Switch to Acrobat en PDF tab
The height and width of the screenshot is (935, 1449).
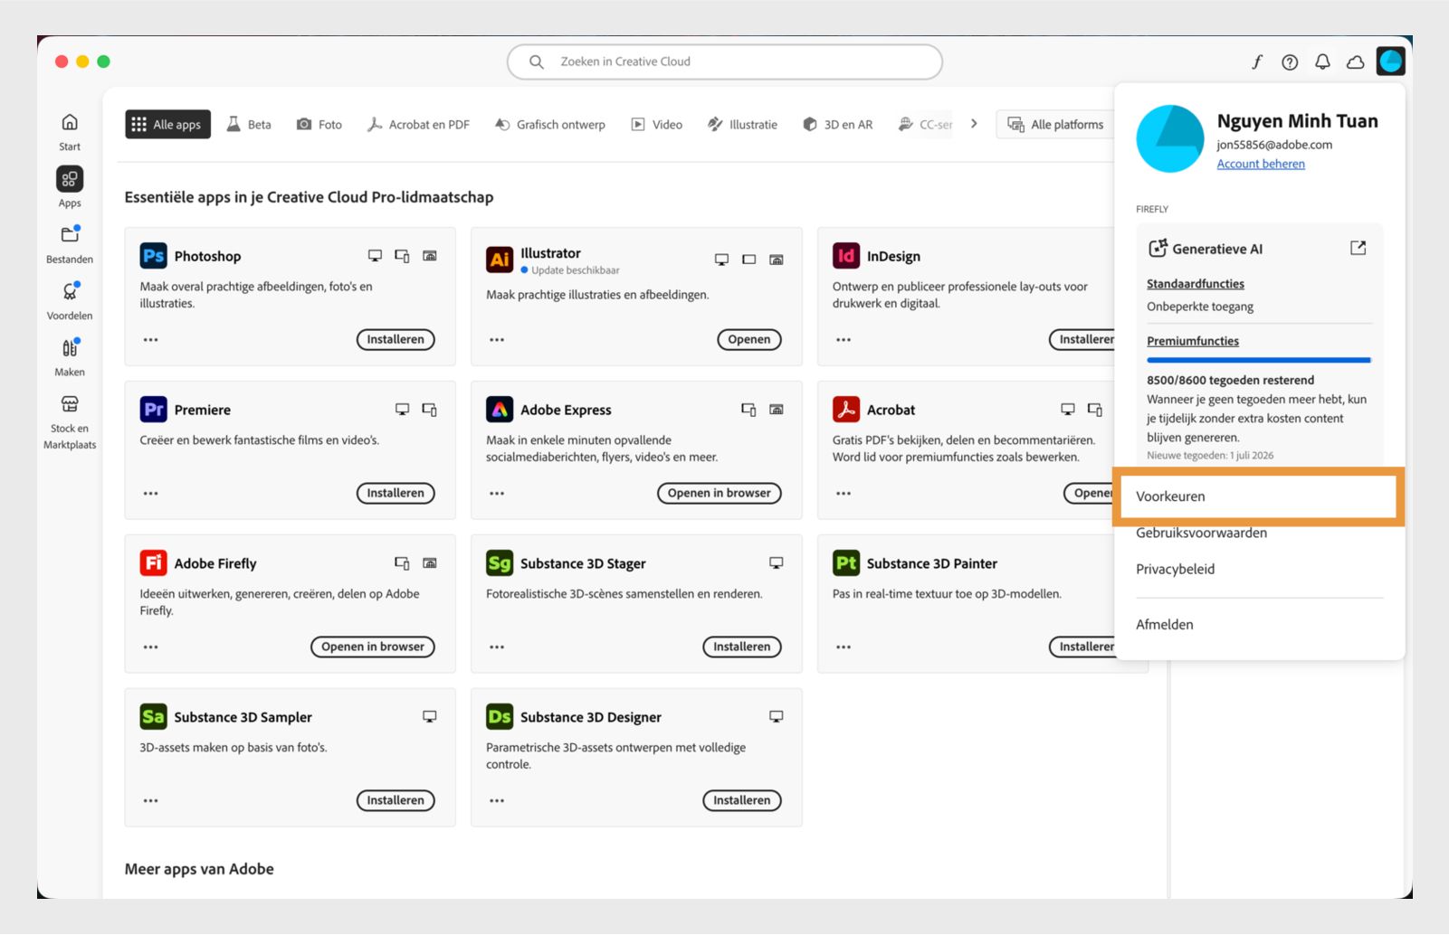click(418, 124)
